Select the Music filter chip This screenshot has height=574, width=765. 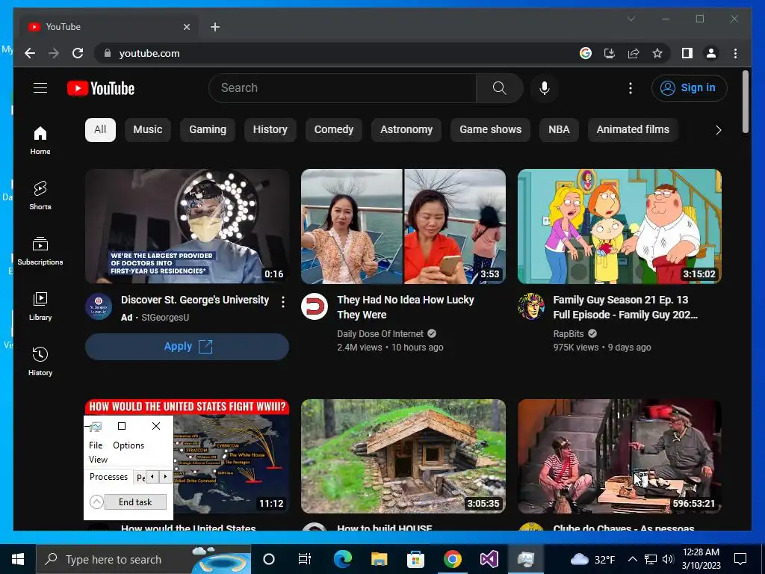[147, 130]
